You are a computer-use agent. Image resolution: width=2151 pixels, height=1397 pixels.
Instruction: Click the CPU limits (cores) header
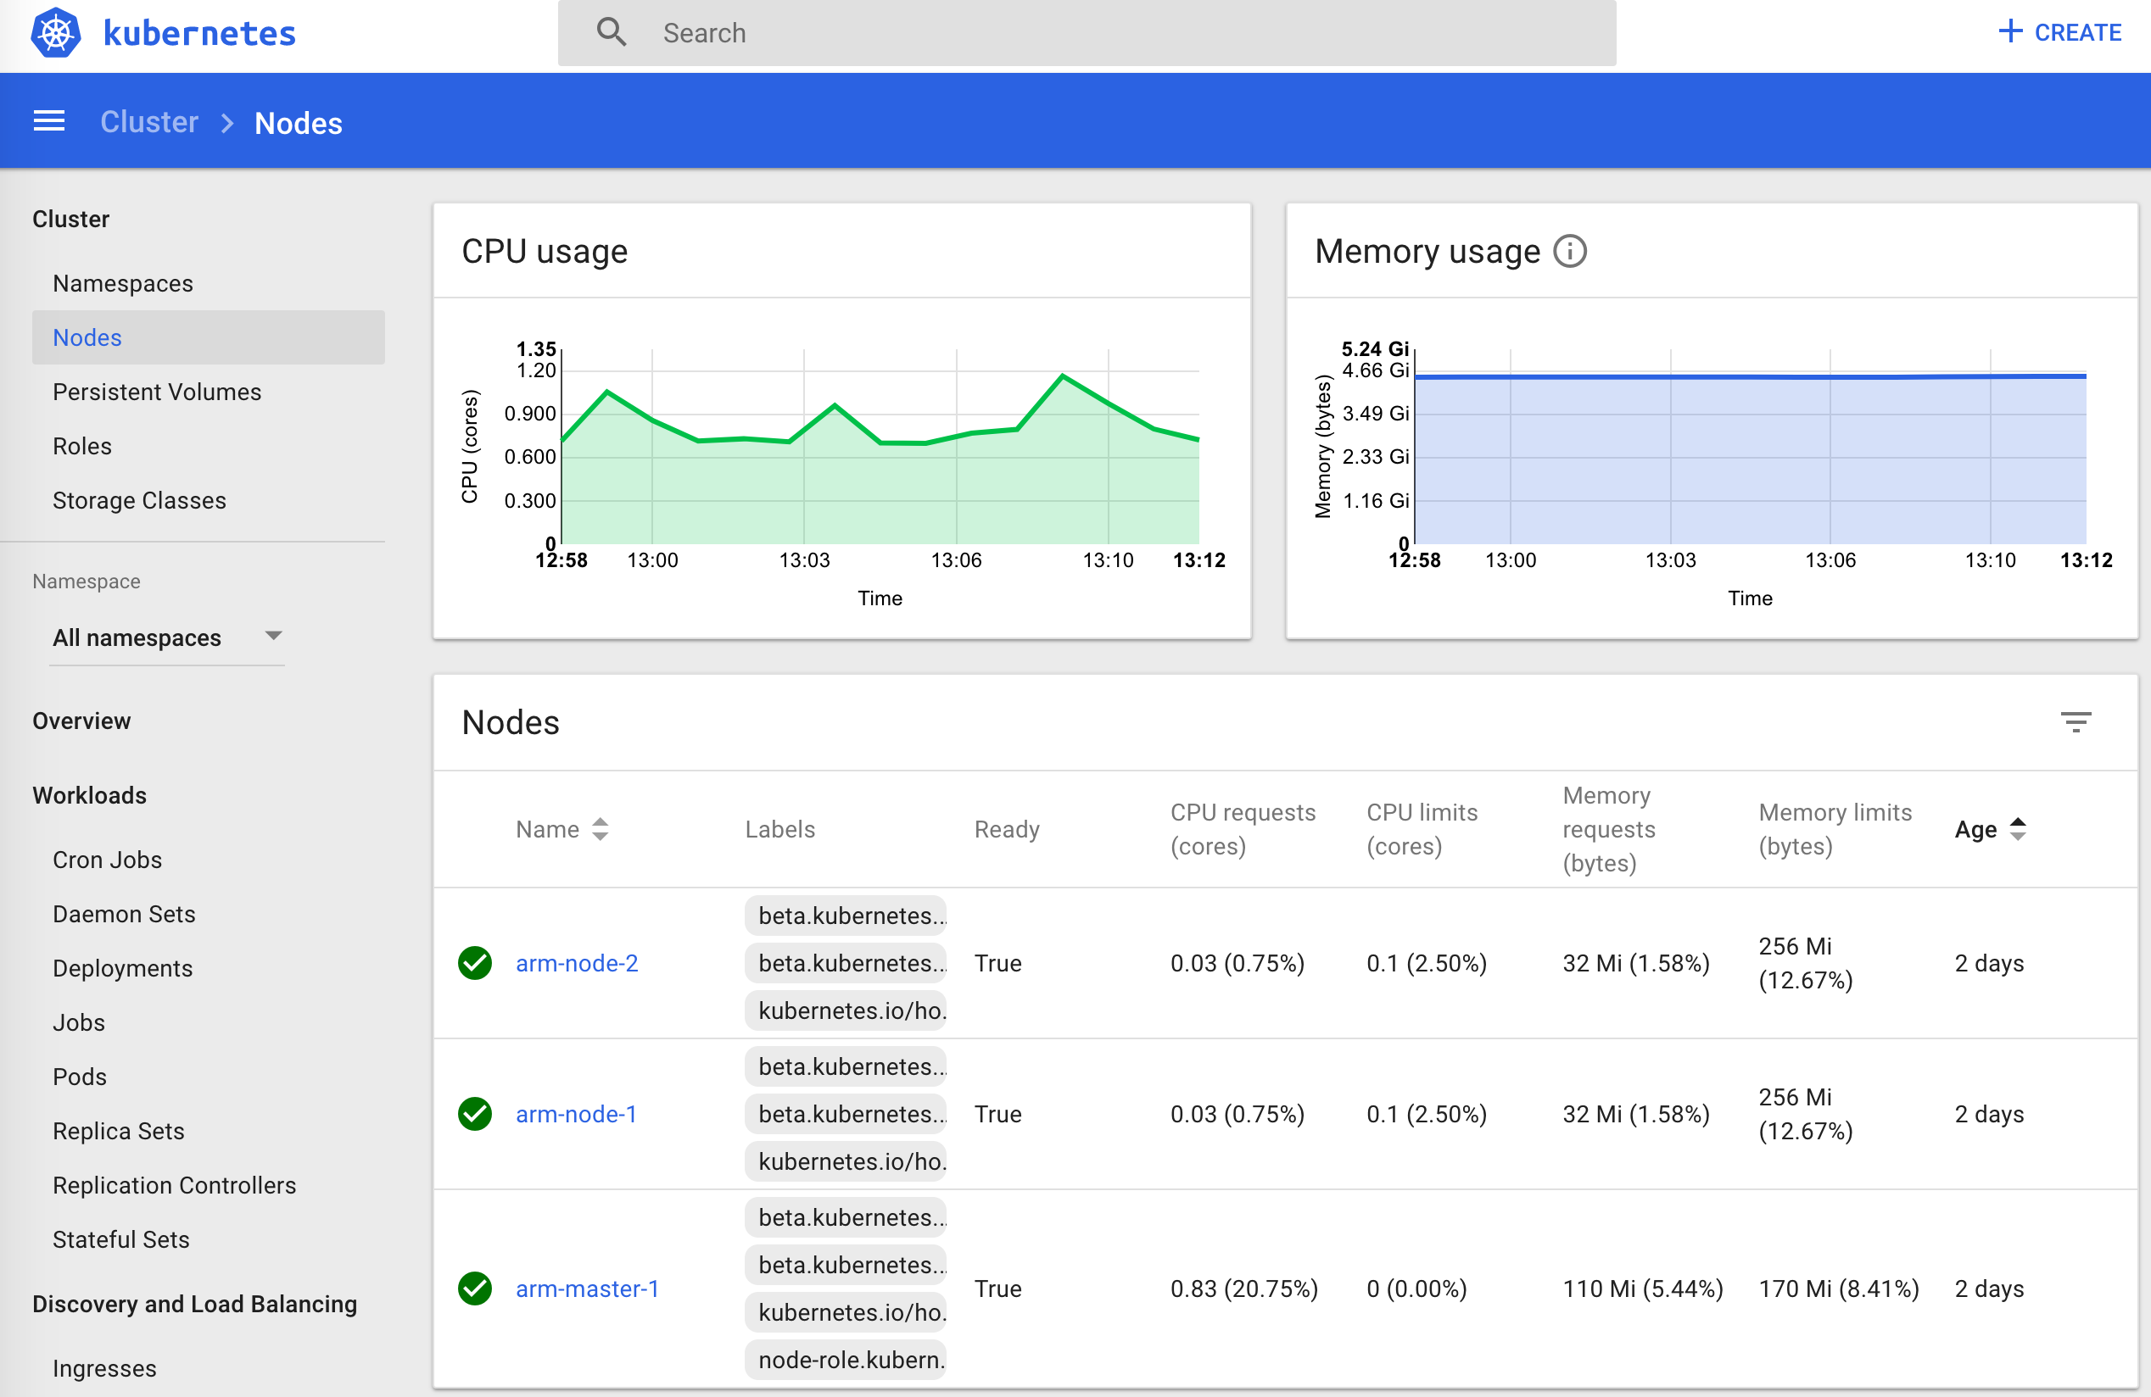[1422, 829]
